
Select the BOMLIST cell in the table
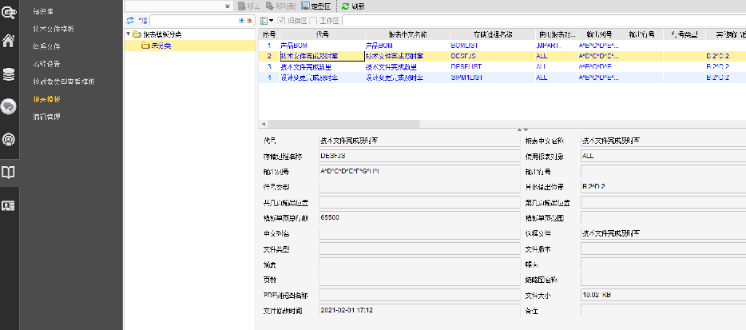tap(493, 46)
